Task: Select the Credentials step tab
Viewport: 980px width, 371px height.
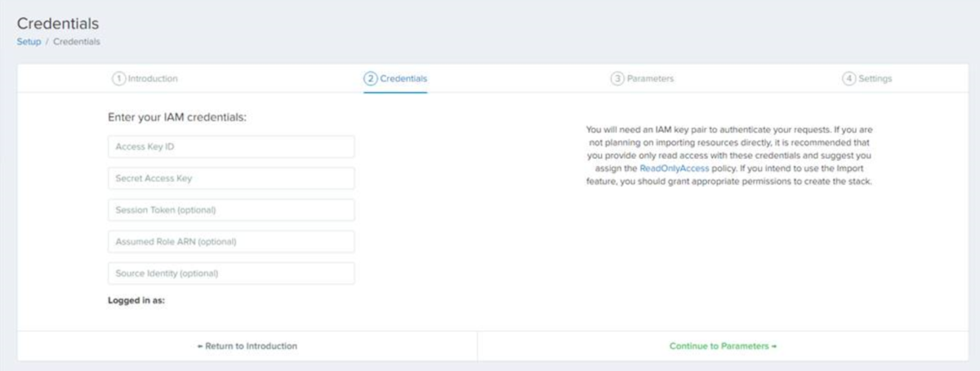Action: tap(395, 79)
